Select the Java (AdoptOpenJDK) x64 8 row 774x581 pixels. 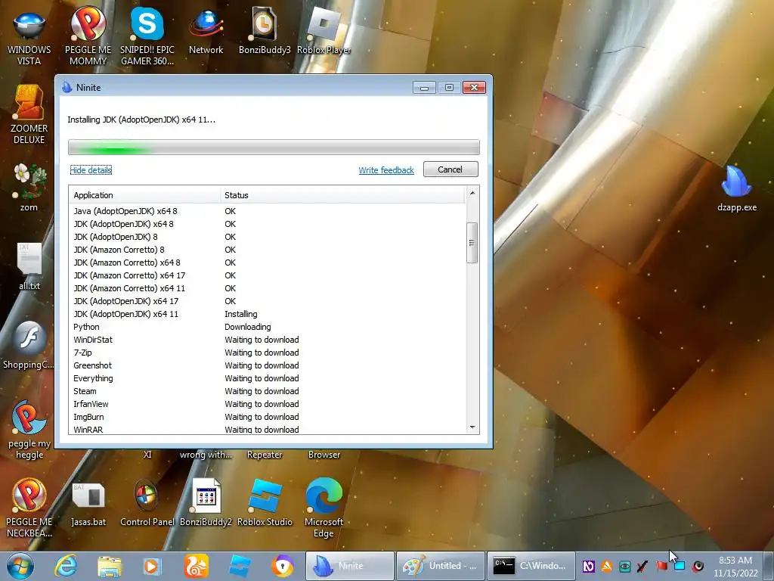point(268,211)
